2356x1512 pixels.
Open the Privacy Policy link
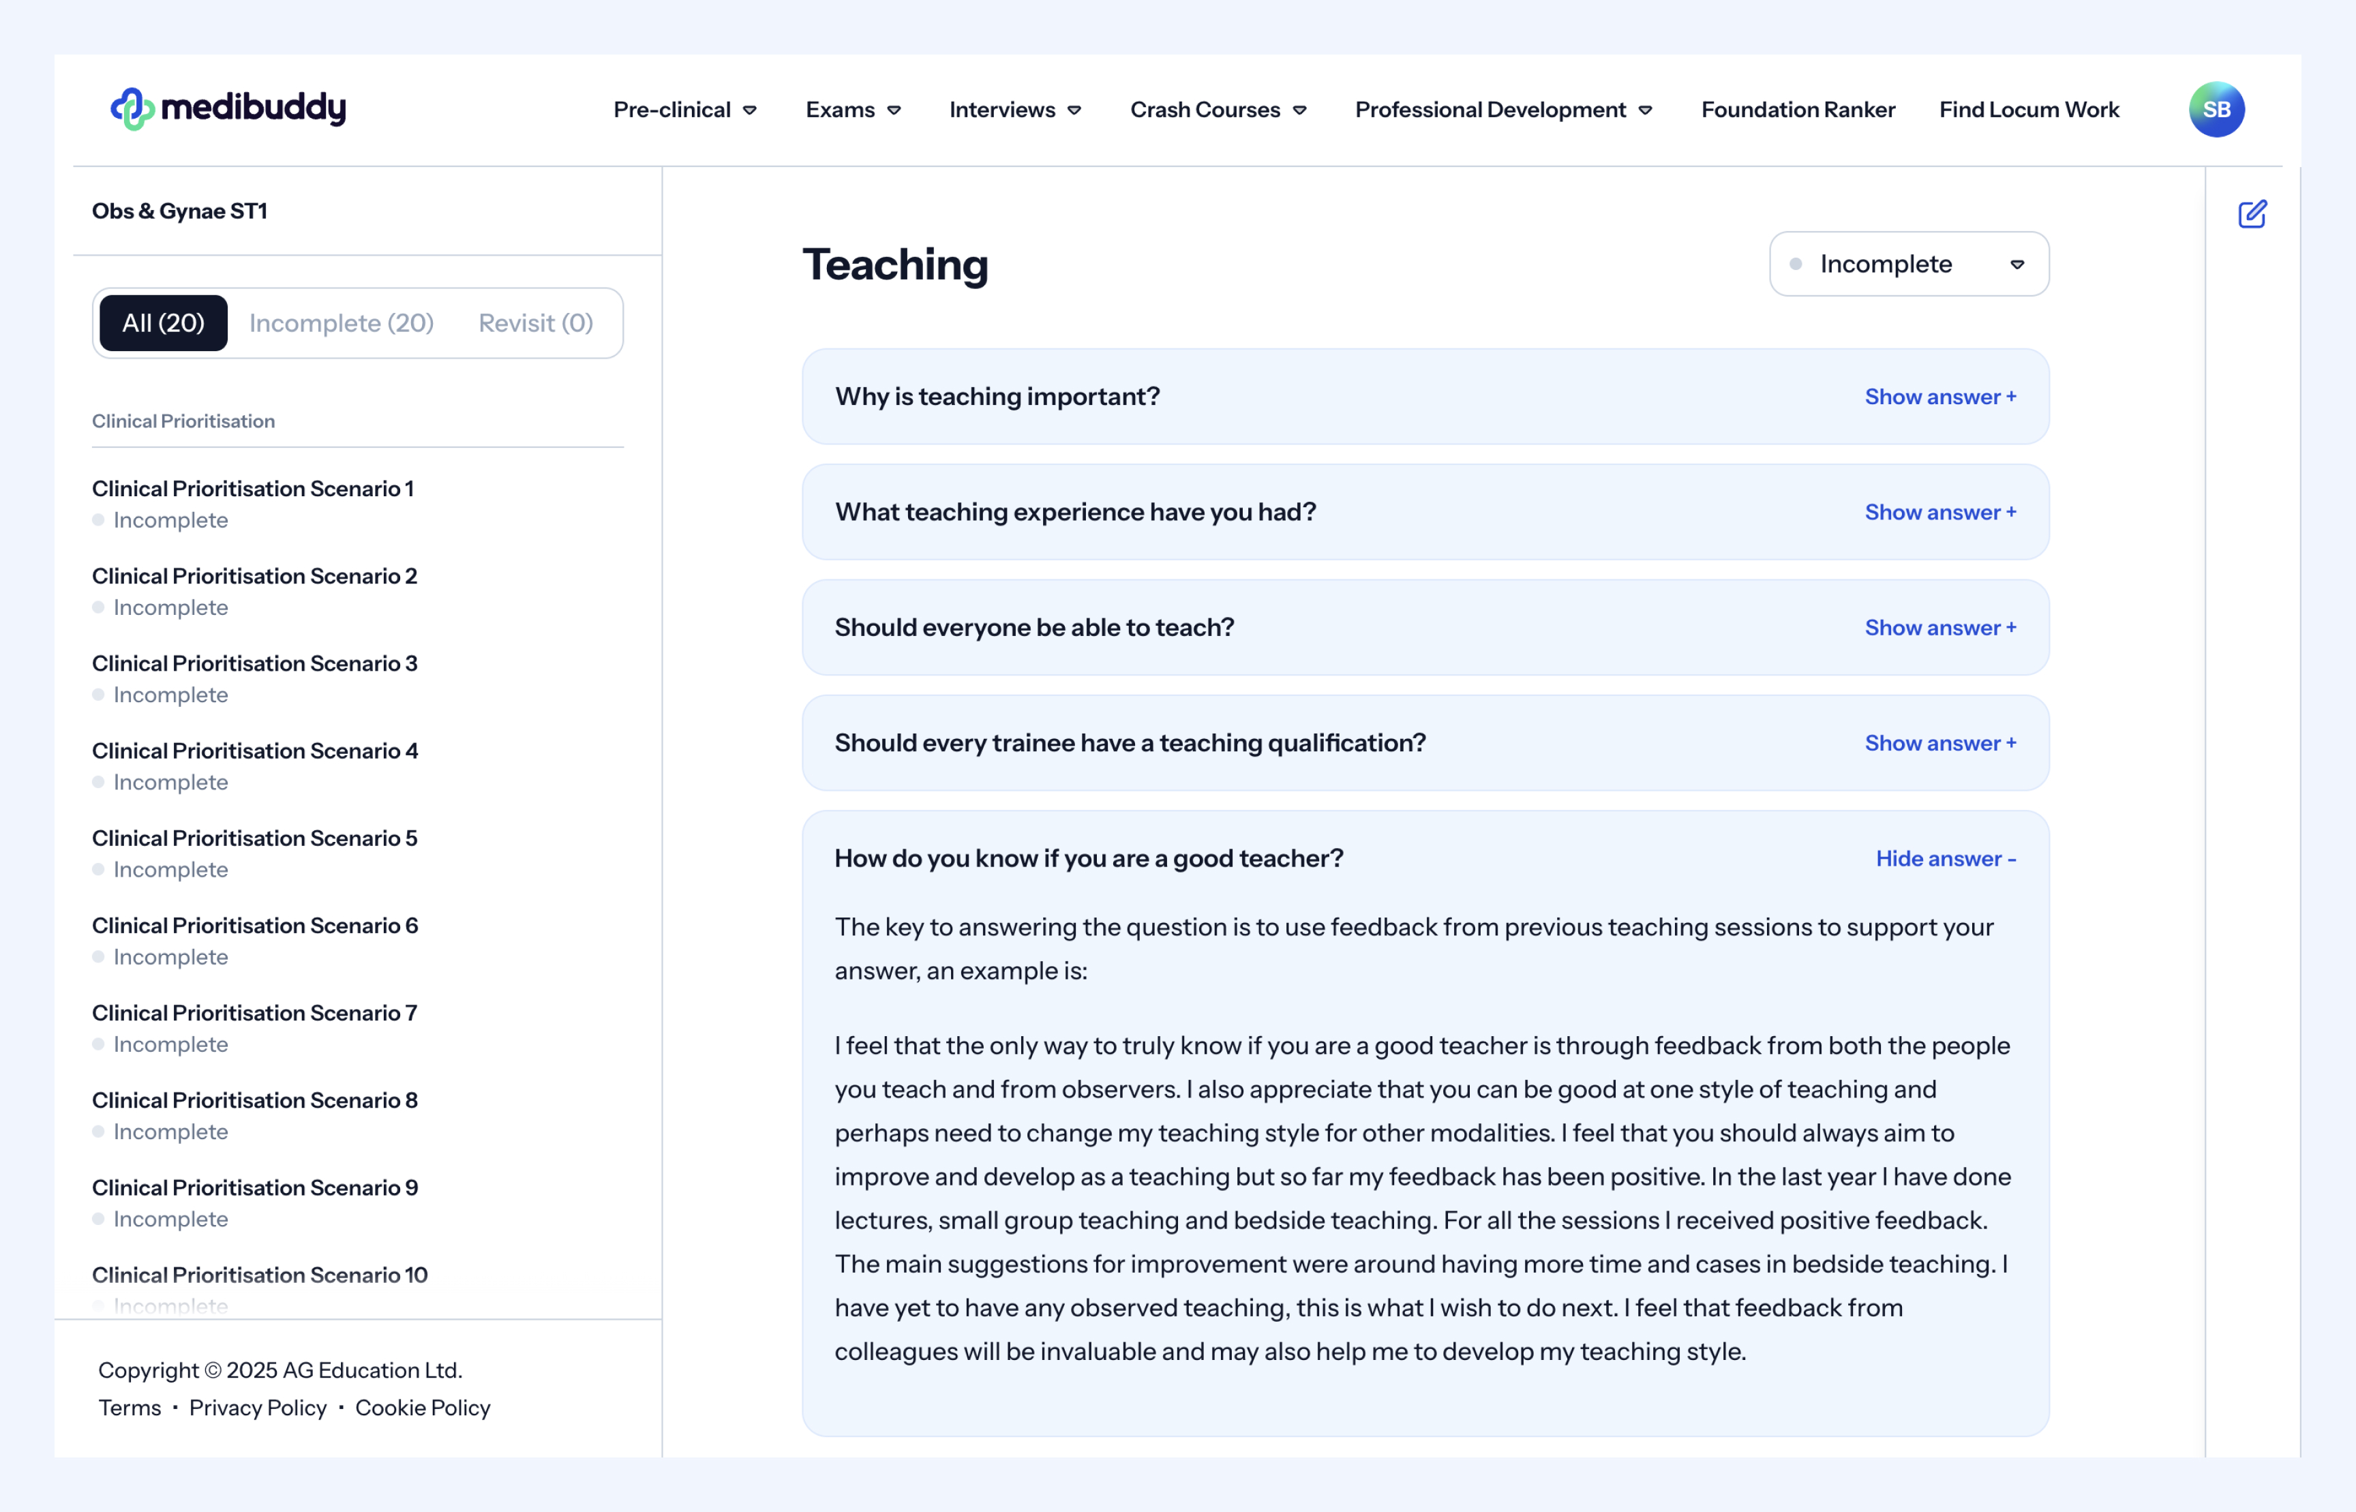[257, 1408]
